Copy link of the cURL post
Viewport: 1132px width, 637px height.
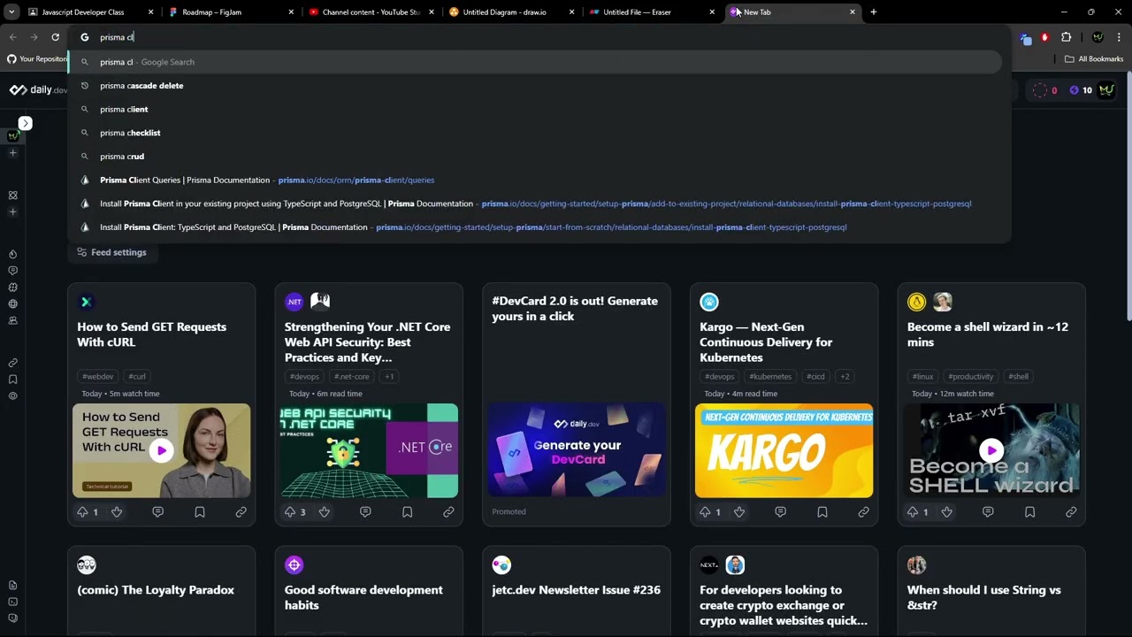(x=241, y=512)
